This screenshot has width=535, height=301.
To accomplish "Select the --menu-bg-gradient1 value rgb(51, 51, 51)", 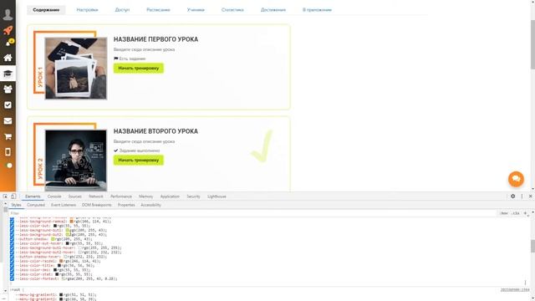I will pyautogui.click(x=80, y=294).
